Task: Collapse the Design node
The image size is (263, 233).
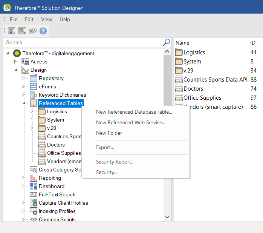Action: pyautogui.click(x=16, y=70)
